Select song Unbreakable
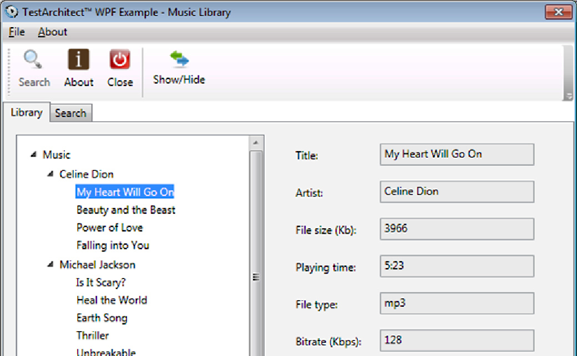The width and height of the screenshot is (577, 356). 106,352
